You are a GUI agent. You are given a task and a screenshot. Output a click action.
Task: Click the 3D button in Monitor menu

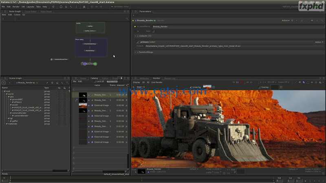pos(148,83)
